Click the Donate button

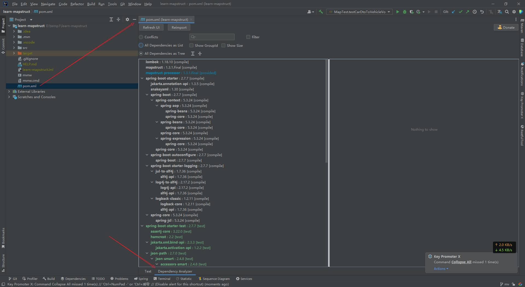[x=506, y=27]
